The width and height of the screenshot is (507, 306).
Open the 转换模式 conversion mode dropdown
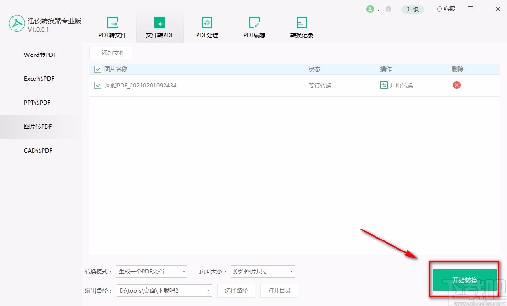pos(183,271)
